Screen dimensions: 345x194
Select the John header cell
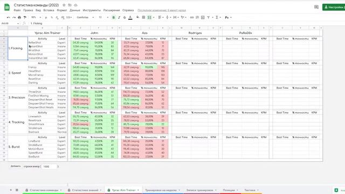[x=94, y=33]
